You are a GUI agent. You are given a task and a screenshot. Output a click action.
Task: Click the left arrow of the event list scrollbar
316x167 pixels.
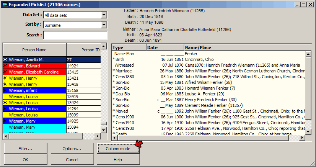(x=115, y=138)
